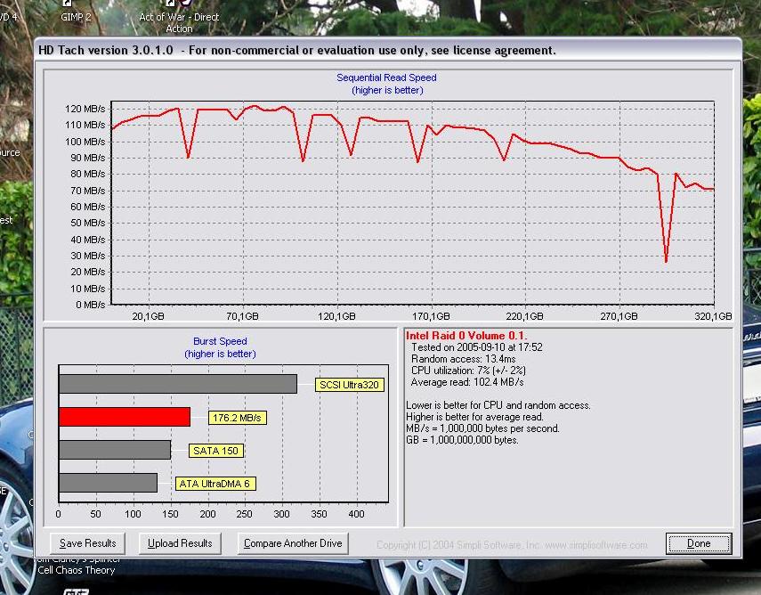Click the Burst Speed chart title
Screen dimensions: 761x595
220,341
